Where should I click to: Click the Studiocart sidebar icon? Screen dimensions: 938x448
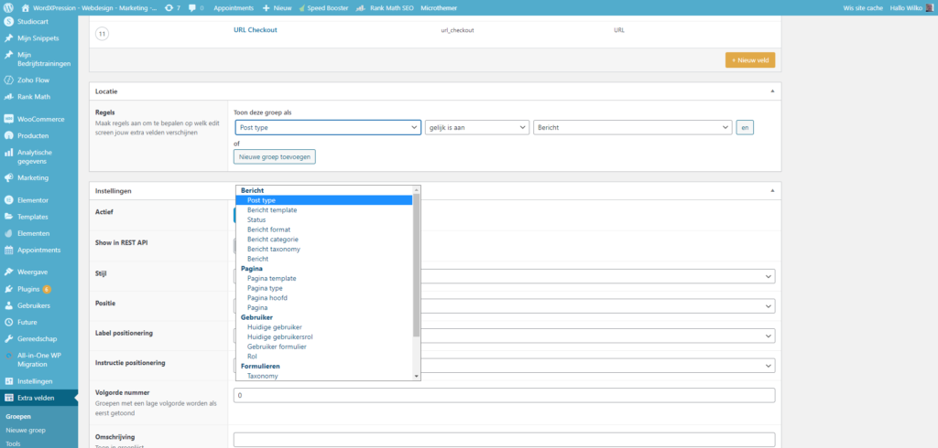coord(8,22)
